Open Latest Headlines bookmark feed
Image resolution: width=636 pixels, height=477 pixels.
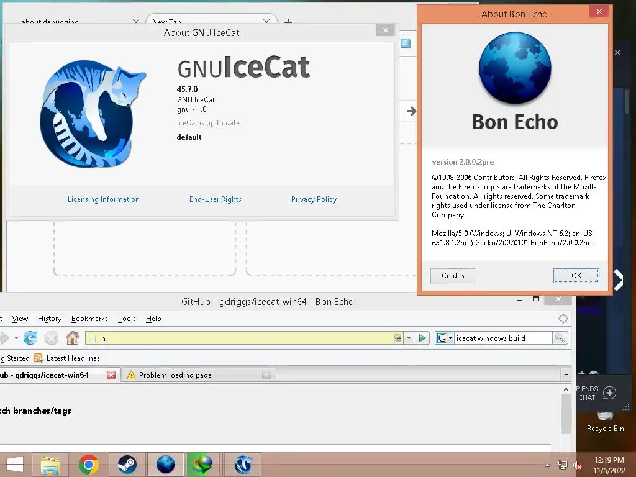click(x=67, y=358)
